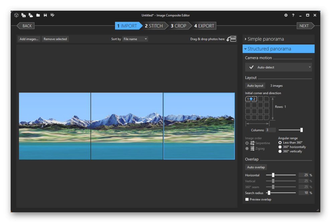Click the New Panorama cube icon
Image resolution: width=331 pixels, height=223 pixels.
point(16,15)
